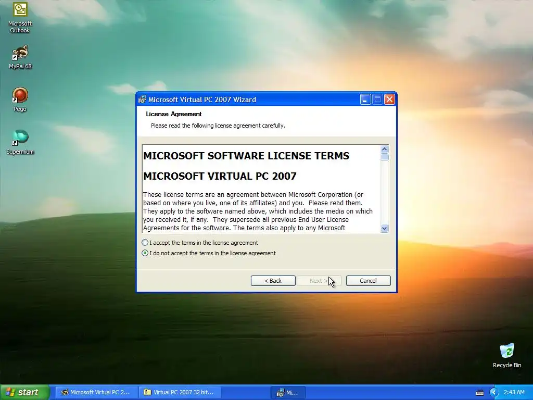Click the MICROSOFT SOFTWARE LICENSE TERMS heading
The image size is (533, 400).
pos(246,156)
